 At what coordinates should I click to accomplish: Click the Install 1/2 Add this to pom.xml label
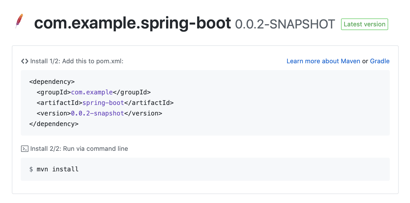pyautogui.click(x=77, y=61)
